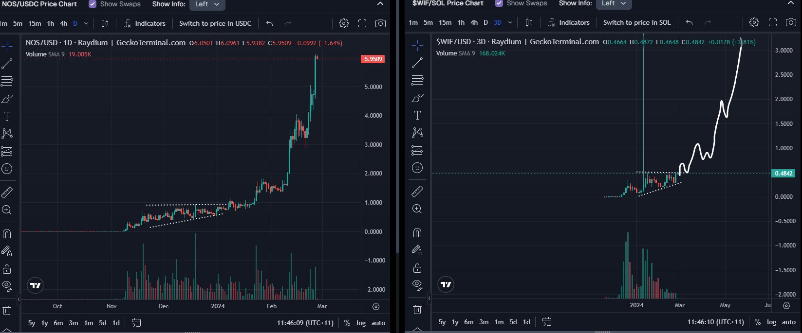802x333 pixels.
Task: Open the ruler measure tool on WIF chart
Action: [x=417, y=192]
